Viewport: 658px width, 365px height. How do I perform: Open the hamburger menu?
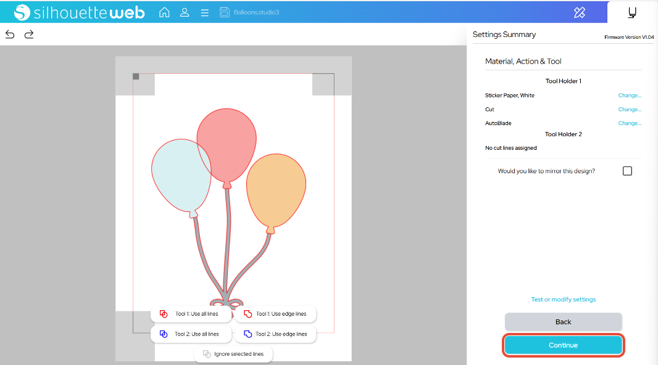(x=205, y=12)
